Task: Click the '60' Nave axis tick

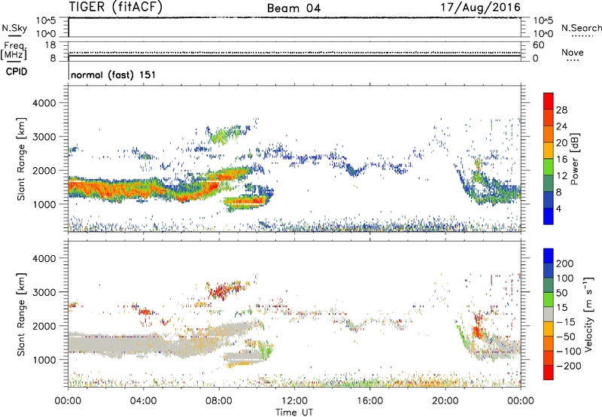Action: (538, 45)
